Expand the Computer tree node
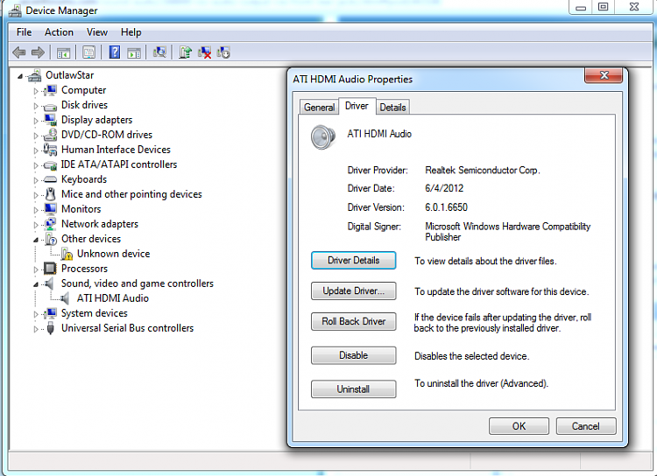 coord(36,91)
